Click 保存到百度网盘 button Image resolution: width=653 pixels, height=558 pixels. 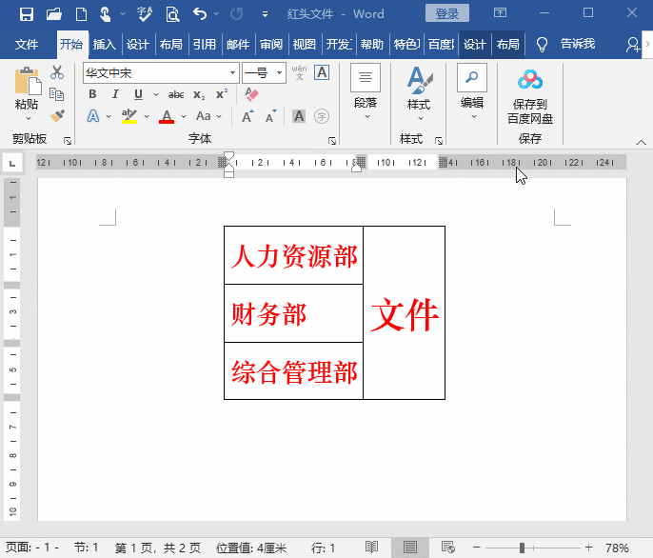(x=529, y=97)
